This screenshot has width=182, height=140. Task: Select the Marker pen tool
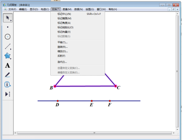click(7, 75)
